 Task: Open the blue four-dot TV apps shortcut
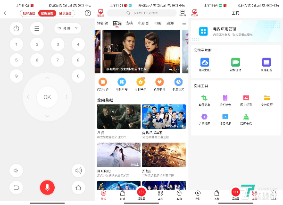click(122, 82)
